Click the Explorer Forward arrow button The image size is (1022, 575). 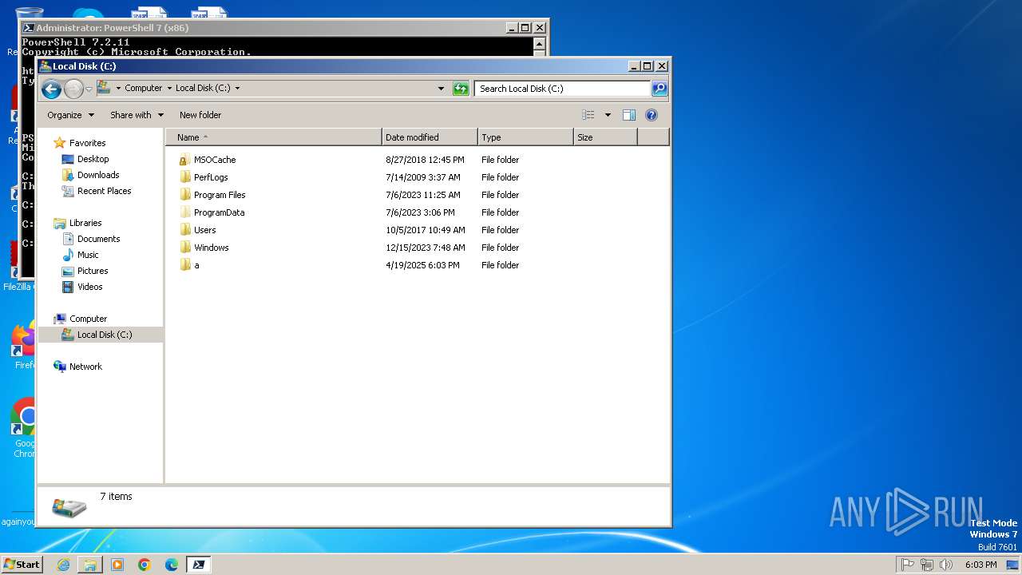(73, 89)
